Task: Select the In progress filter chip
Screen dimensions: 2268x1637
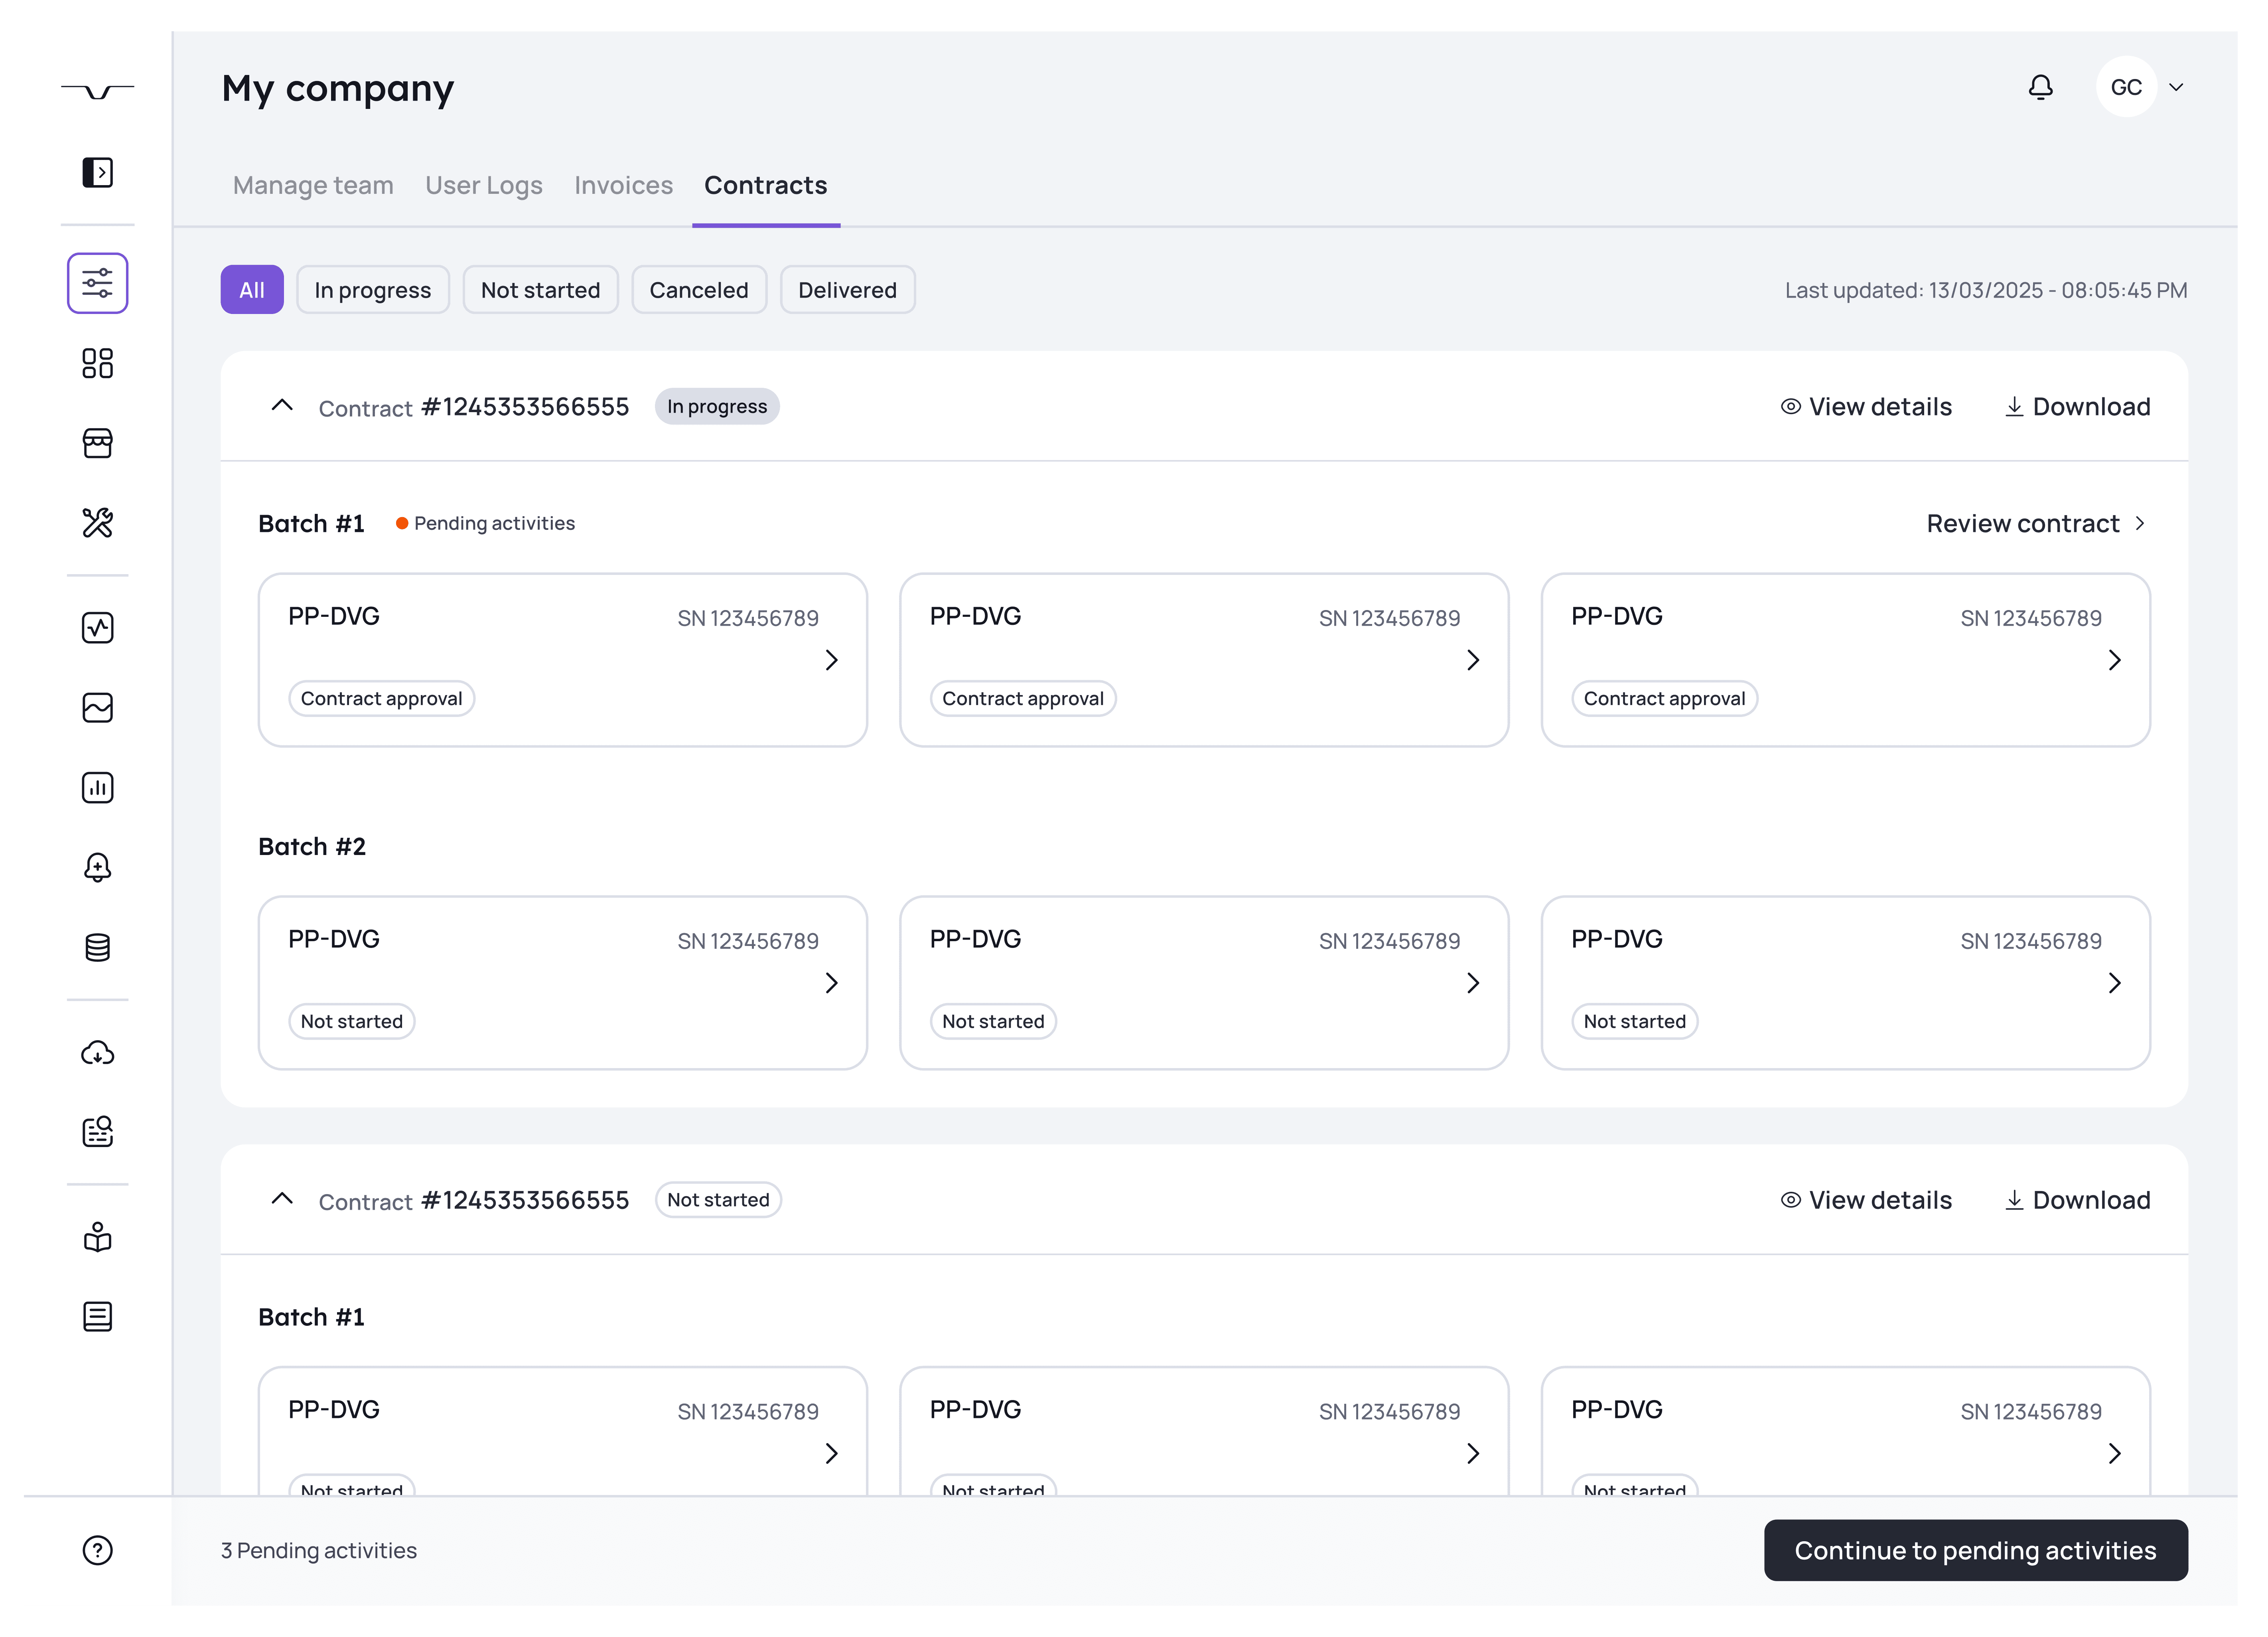Action: [x=372, y=290]
